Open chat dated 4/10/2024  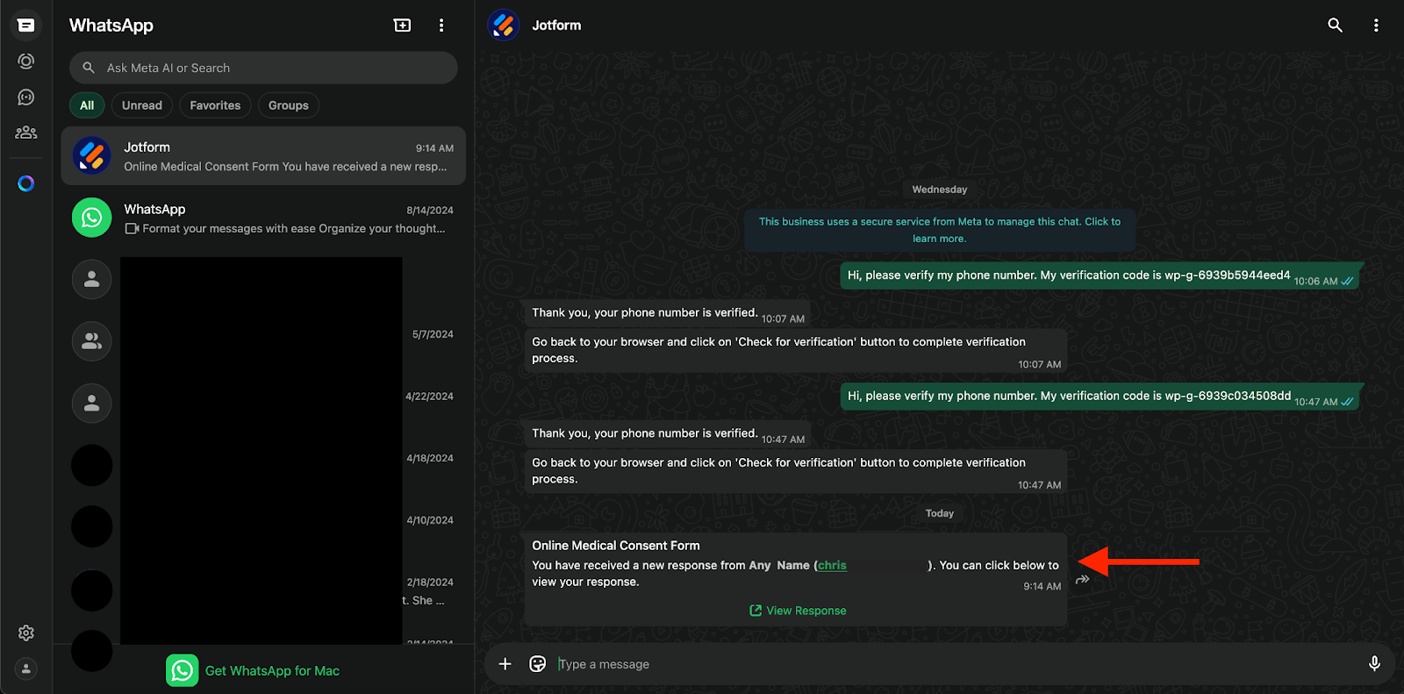pyautogui.click(x=263, y=527)
